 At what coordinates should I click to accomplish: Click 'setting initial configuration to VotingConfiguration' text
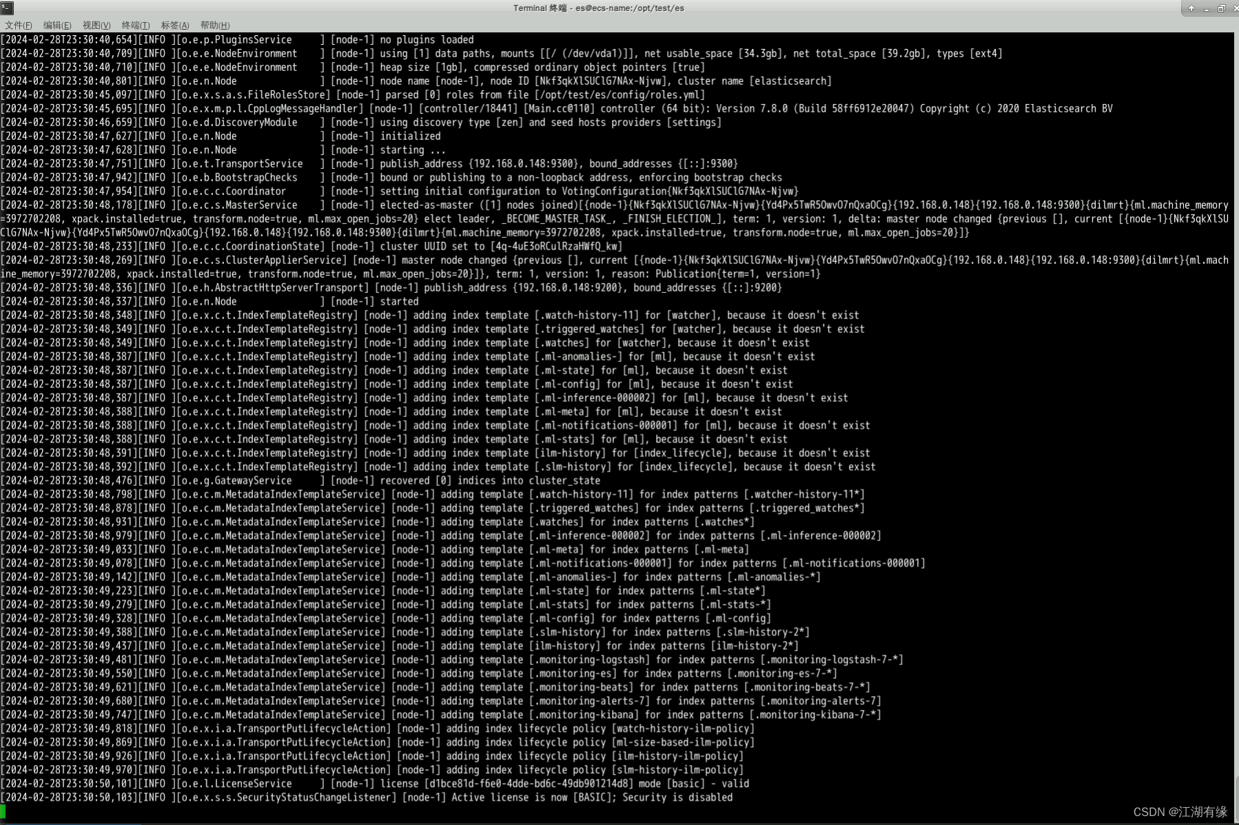click(523, 192)
